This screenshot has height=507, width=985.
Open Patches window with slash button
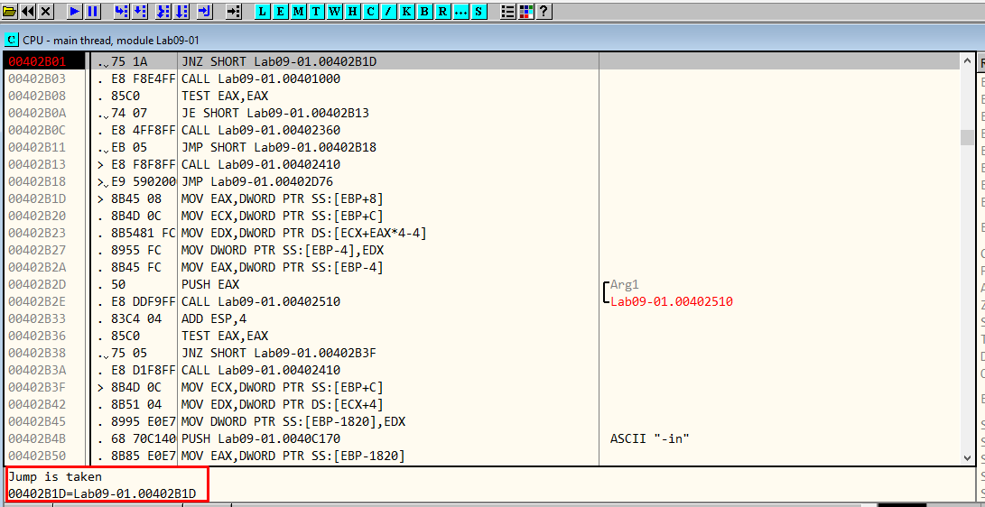389,11
